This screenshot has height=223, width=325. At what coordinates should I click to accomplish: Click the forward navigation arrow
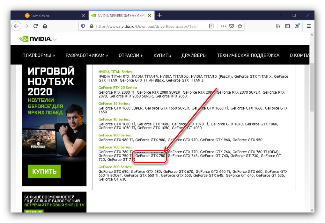pyautogui.click(x=26, y=26)
